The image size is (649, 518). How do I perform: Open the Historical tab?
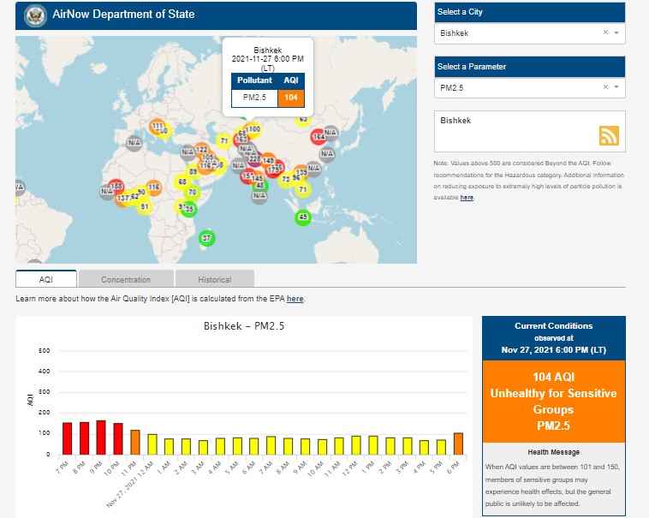pyautogui.click(x=214, y=279)
